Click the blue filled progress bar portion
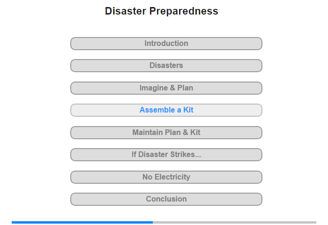 (x=82, y=222)
